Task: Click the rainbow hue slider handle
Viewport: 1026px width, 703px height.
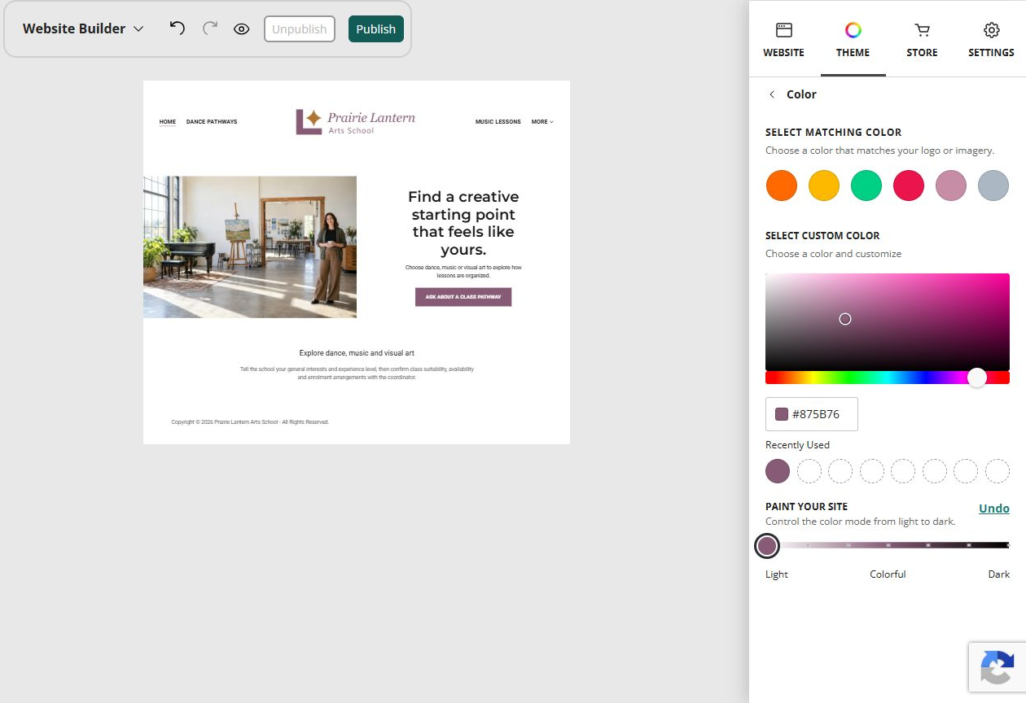Action: tap(977, 378)
